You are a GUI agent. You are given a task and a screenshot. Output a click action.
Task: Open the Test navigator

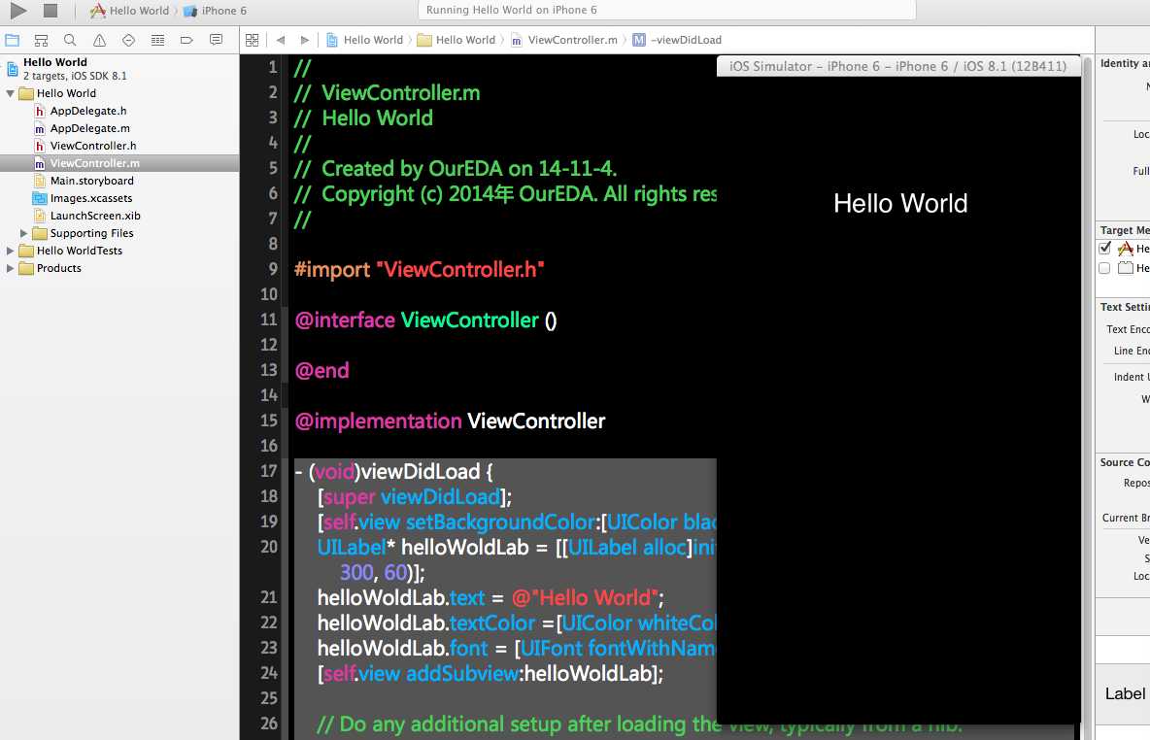pos(128,41)
